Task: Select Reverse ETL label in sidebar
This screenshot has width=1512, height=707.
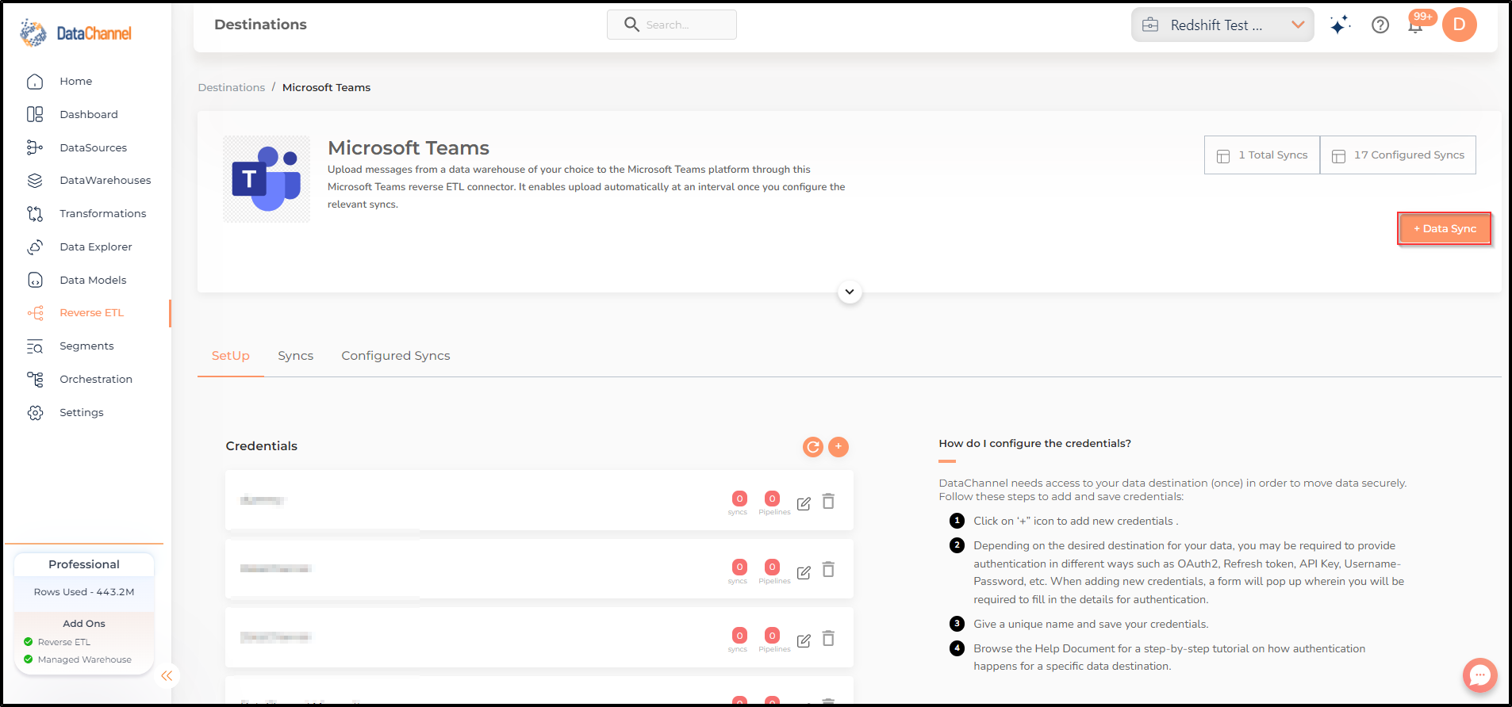Action: pyautogui.click(x=91, y=312)
